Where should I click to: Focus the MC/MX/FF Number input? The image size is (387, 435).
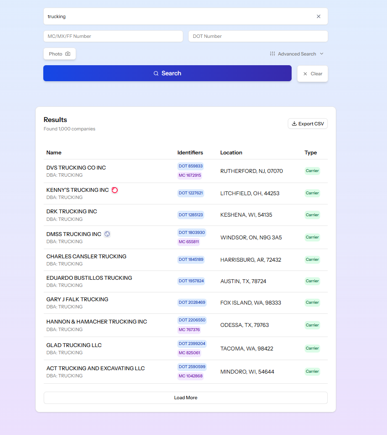coord(113,36)
